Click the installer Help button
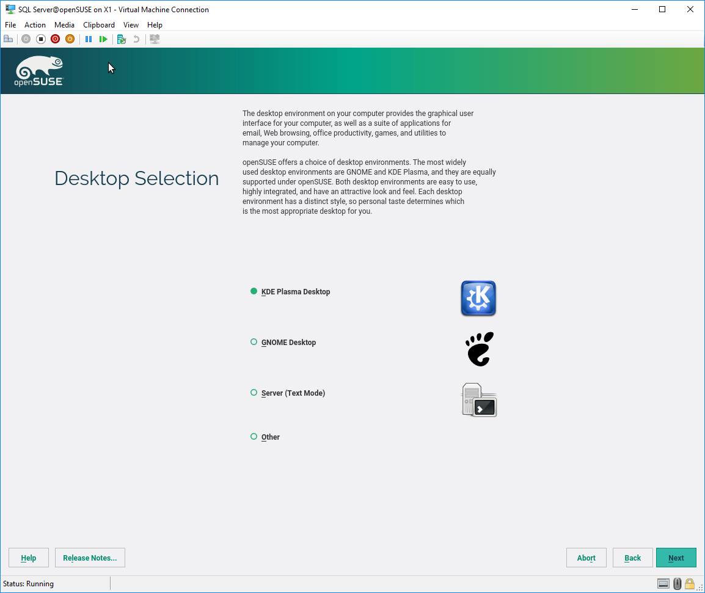The image size is (705, 593). [x=28, y=558]
